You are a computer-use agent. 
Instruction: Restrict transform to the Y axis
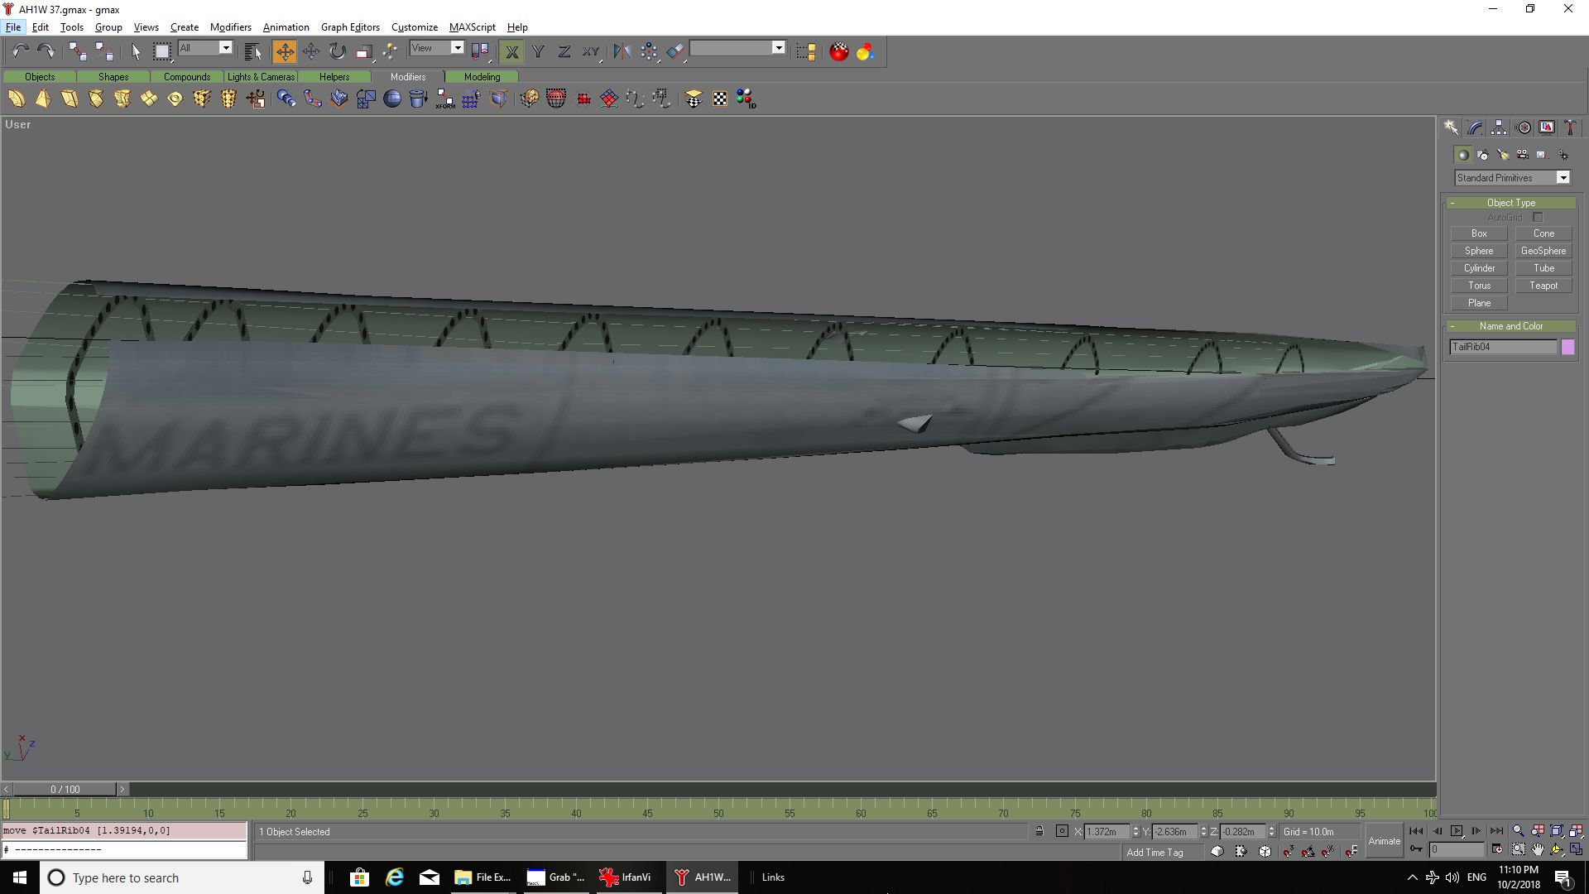click(x=538, y=51)
